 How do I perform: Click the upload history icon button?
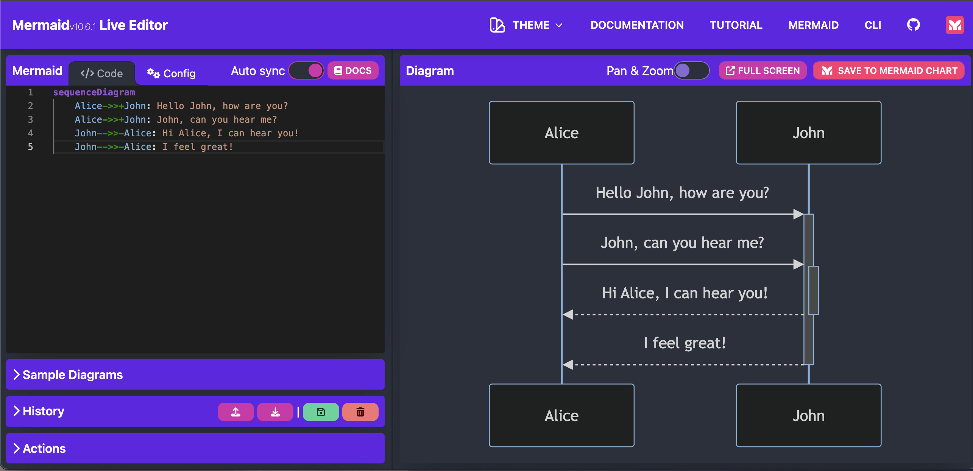(235, 412)
